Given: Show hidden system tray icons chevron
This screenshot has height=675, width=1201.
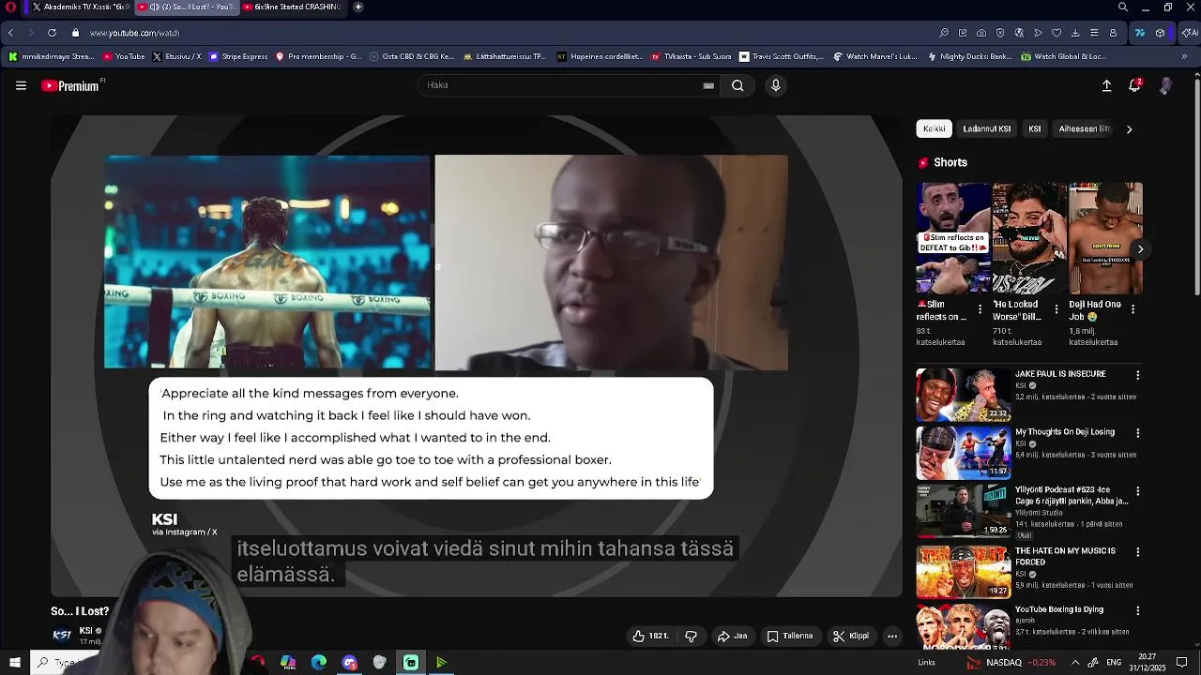Looking at the screenshot, I should (x=1075, y=663).
